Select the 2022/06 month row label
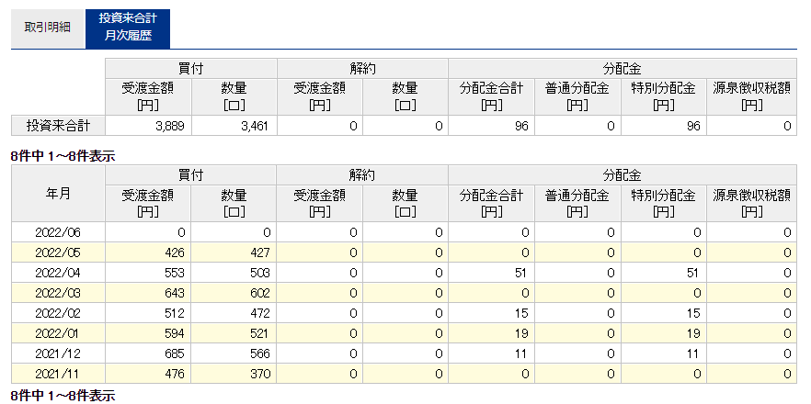811x404 pixels. (x=58, y=232)
